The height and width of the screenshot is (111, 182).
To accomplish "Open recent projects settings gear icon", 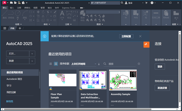I will click(x=139, y=64).
